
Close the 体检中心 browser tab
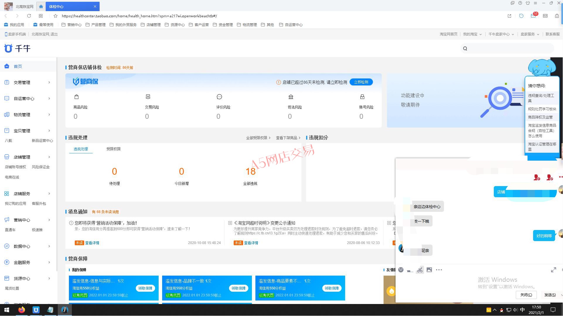coord(95,6)
